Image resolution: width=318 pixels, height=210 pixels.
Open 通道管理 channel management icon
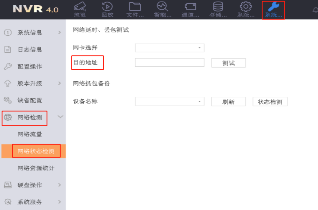[190, 9]
